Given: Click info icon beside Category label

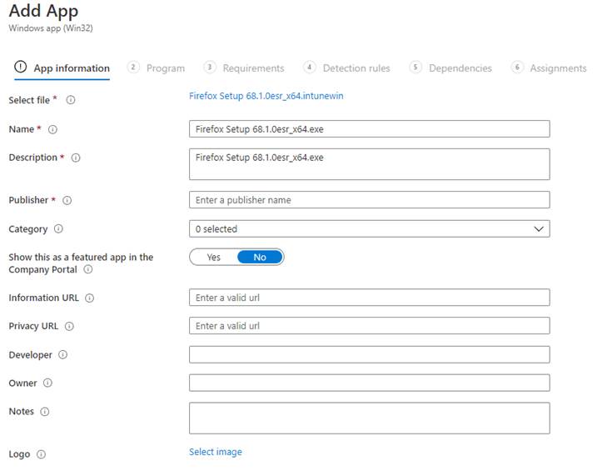Looking at the screenshot, I should (x=58, y=228).
